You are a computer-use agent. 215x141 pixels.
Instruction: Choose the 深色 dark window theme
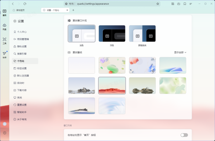[112, 33]
